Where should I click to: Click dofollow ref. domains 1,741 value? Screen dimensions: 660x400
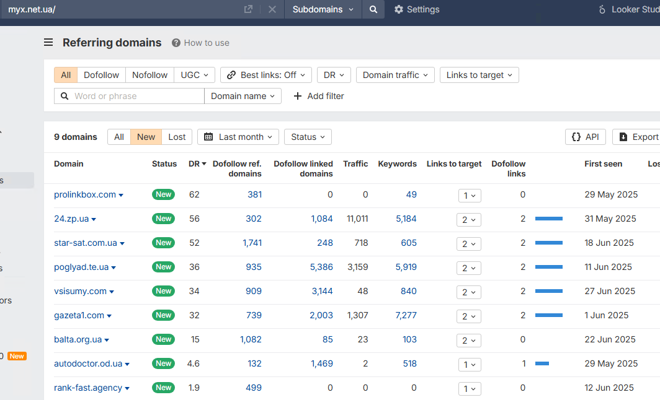pyautogui.click(x=252, y=243)
